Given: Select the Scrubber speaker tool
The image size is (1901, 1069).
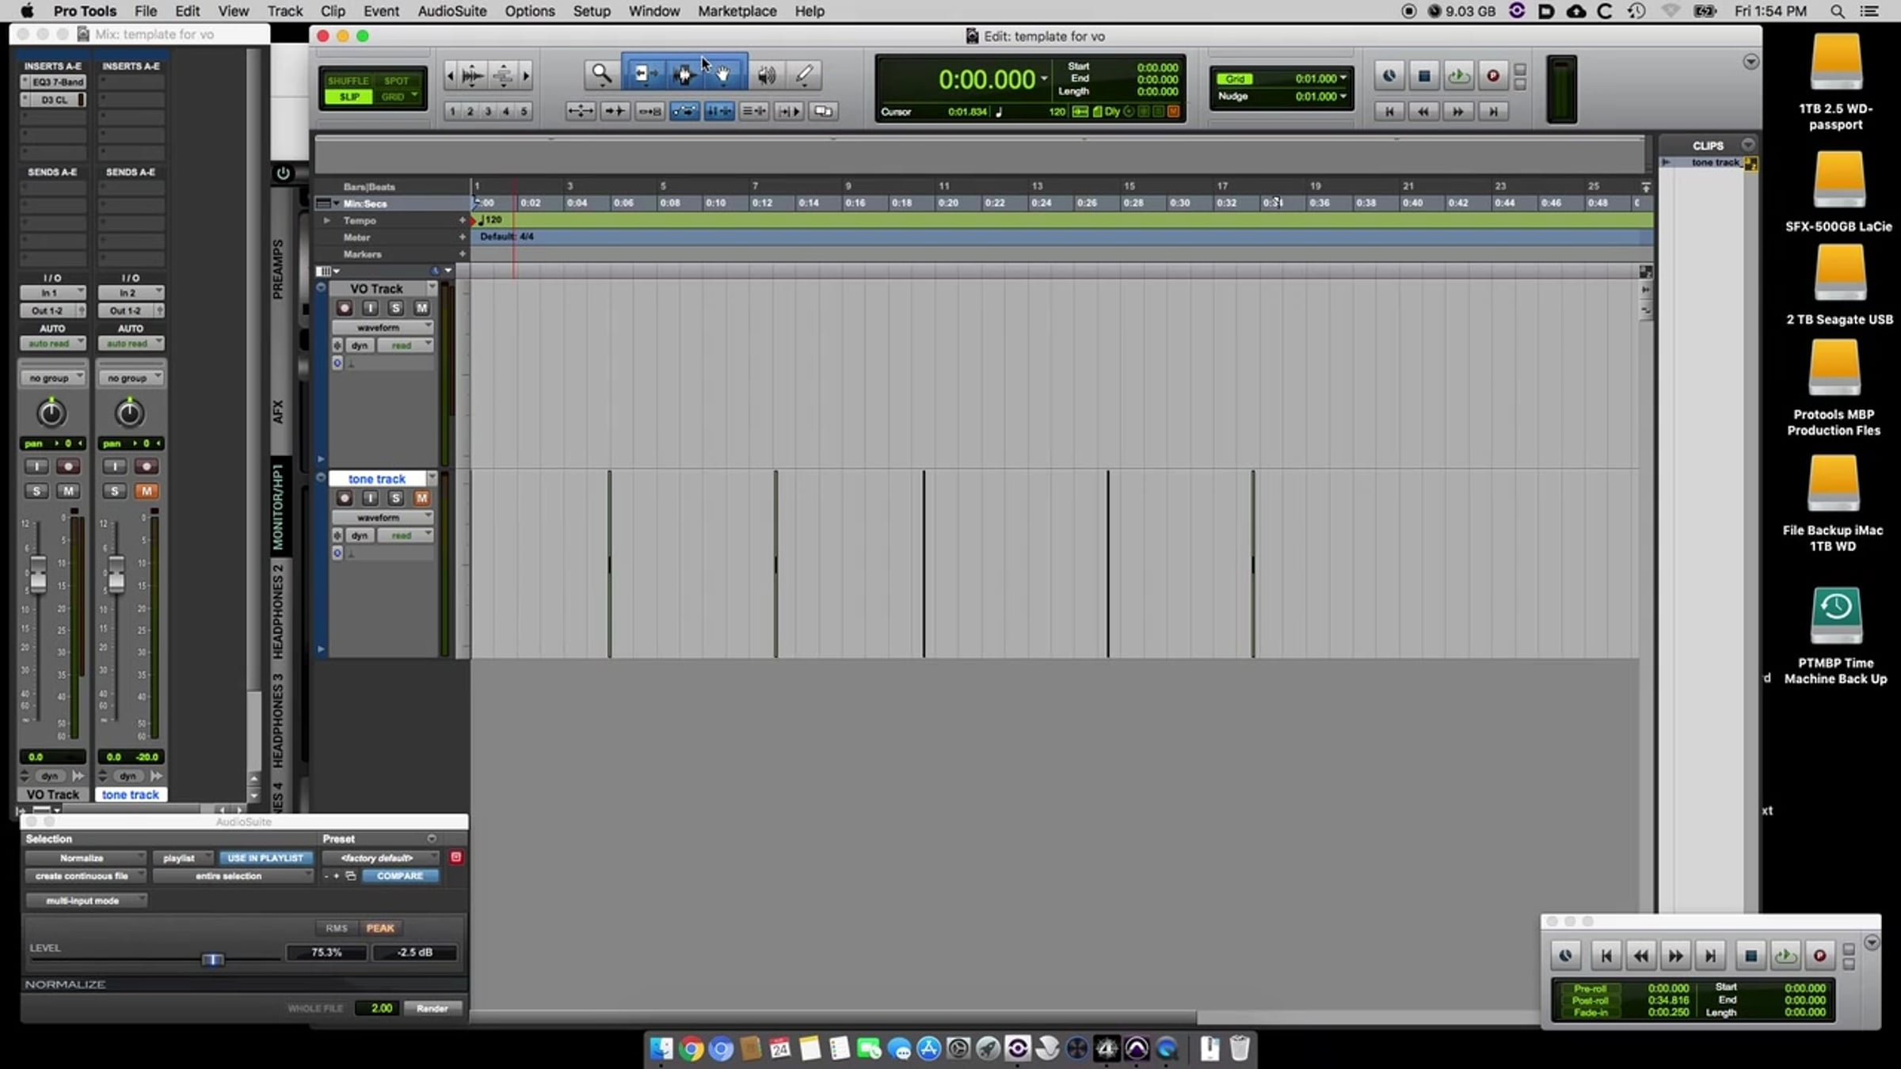Looking at the screenshot, I should coord(766,74).
